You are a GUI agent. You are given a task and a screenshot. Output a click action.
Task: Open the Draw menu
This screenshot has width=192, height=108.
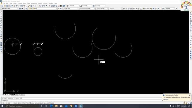(28, 3)
